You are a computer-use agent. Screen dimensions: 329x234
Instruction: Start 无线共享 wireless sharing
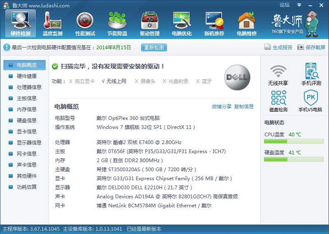[x=278, y=75]
